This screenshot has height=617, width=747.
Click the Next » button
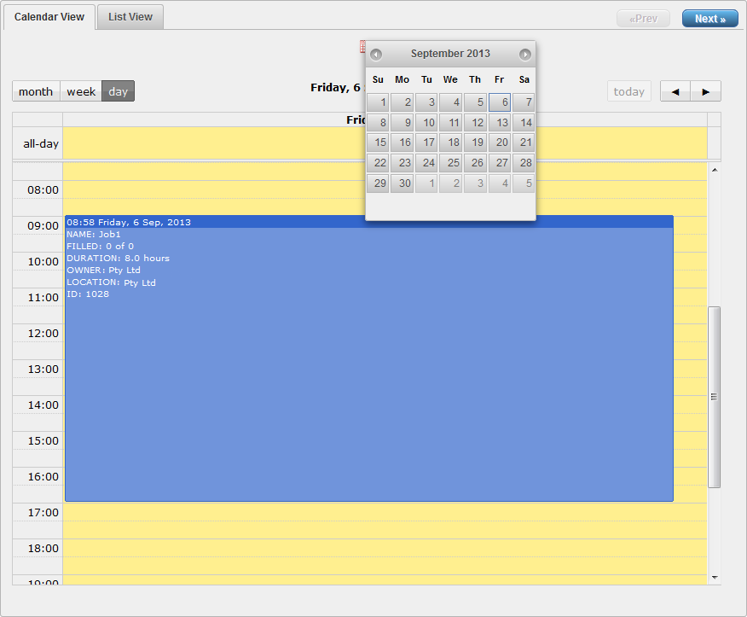(x=709, y=19)
